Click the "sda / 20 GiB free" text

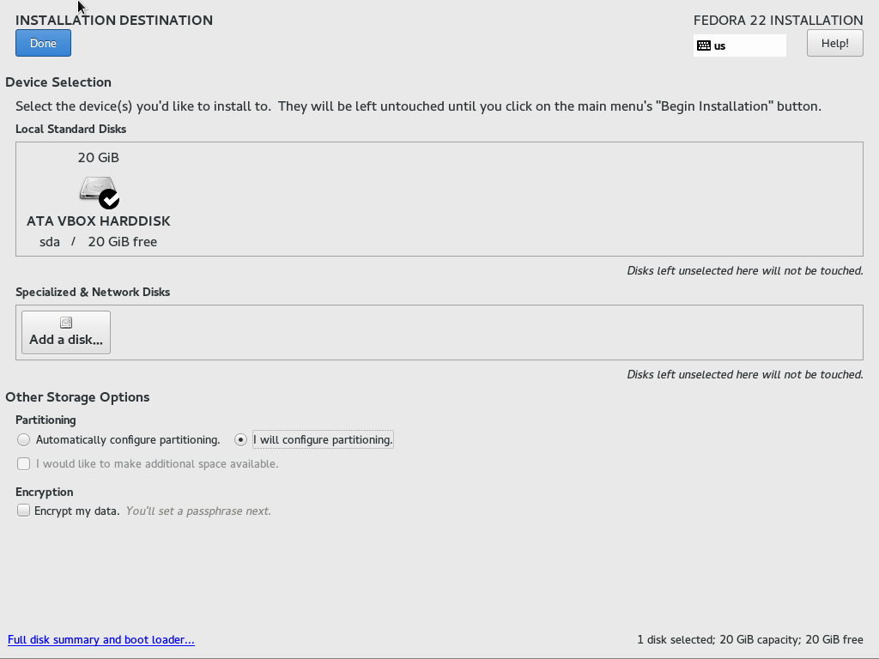(x=99, y=242)
